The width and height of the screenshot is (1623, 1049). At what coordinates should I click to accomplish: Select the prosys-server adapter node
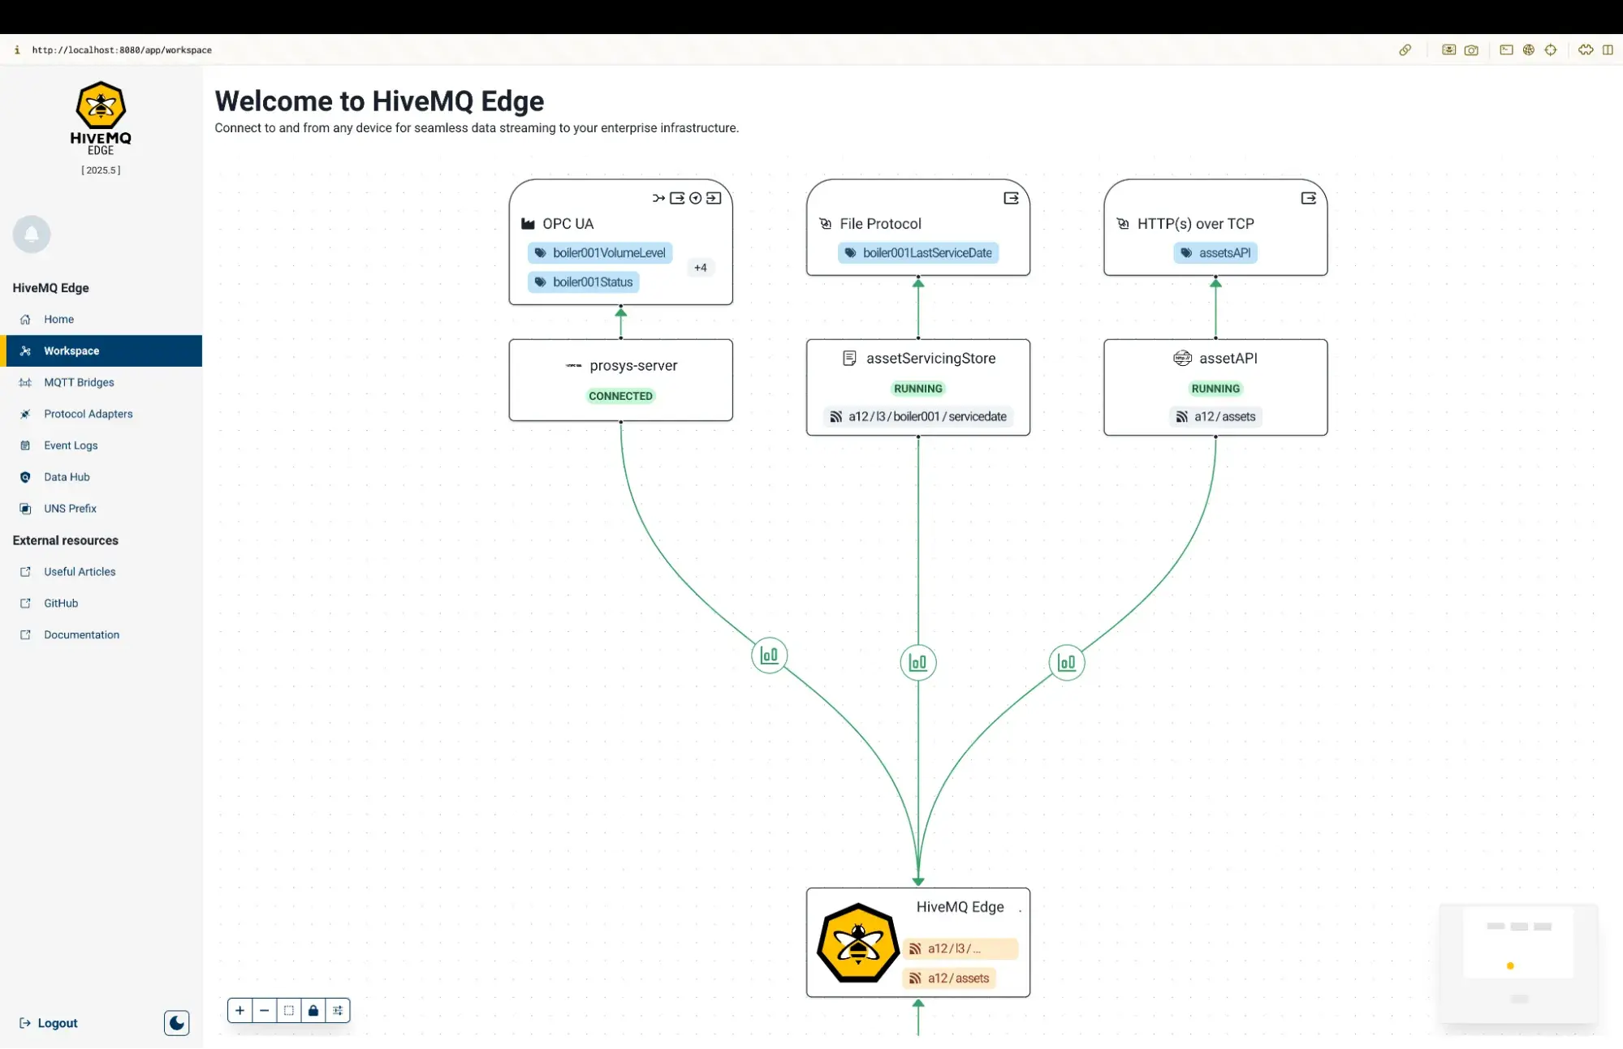(x=621, y=380)
